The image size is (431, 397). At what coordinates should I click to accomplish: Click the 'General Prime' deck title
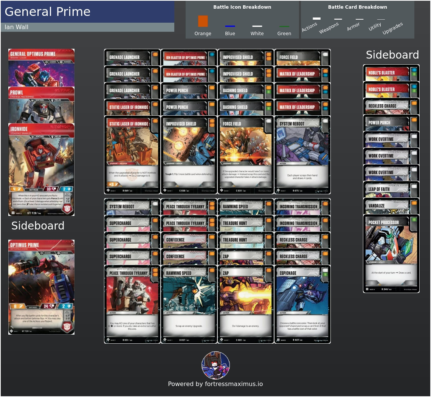pyautogui.click(x=48, y=12)
